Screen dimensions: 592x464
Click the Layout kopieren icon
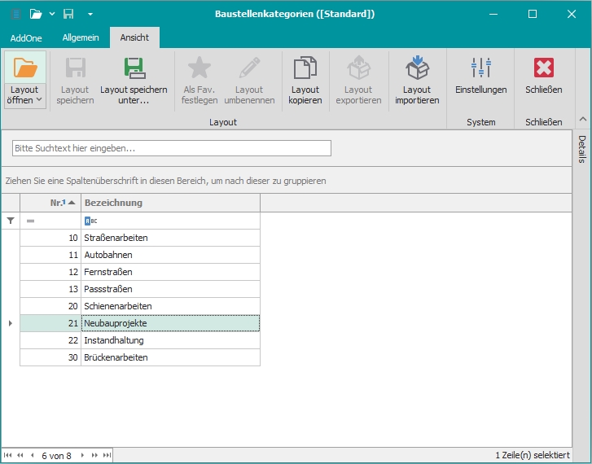coord(305,68)
